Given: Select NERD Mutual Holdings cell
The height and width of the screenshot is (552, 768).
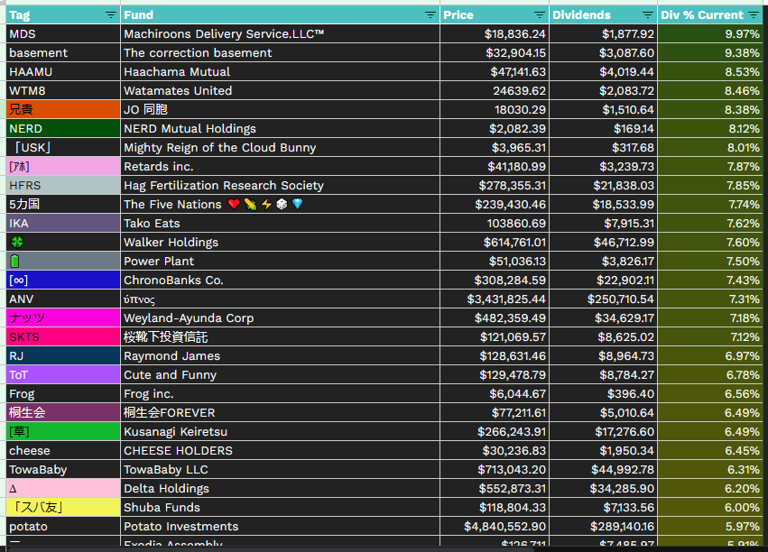Looking at the screenshot, I should pyautogui.click(x=280, y=129).
